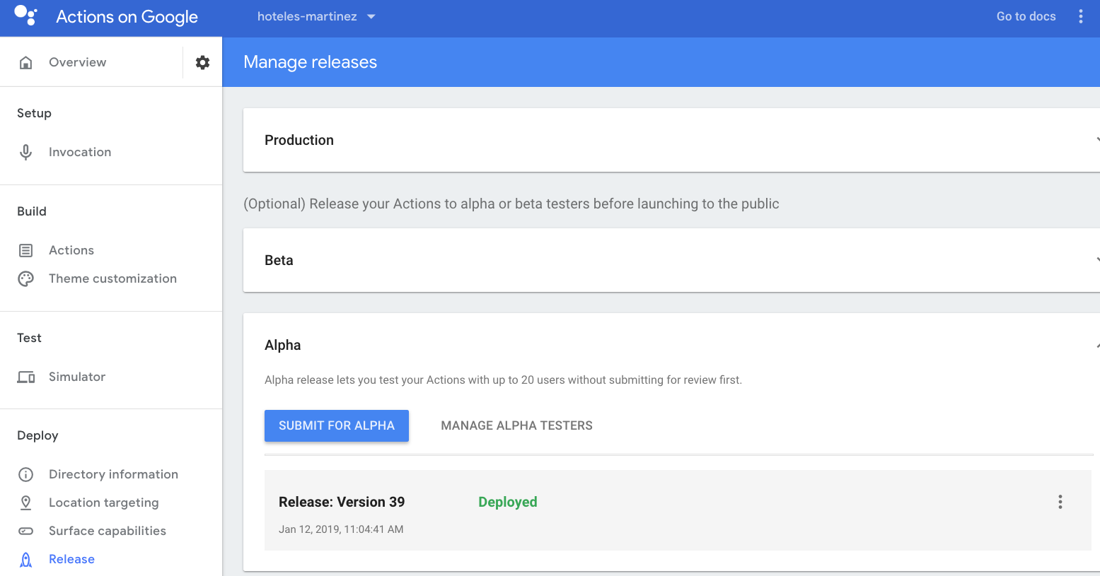This screenshot has height=576, width=1100.
Task: Click the Location targeting pin icon
Action: (x=26, y=502)
